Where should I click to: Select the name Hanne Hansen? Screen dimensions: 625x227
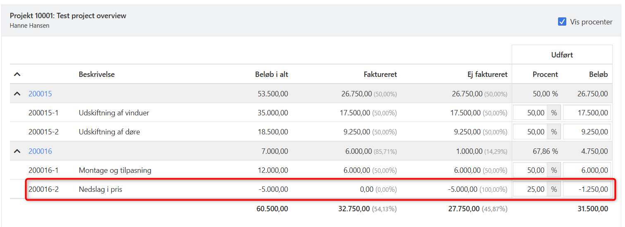click(30, 26)
